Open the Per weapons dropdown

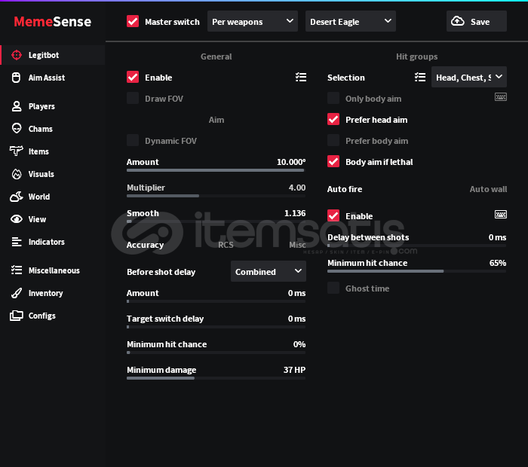[x=253, y=21]
